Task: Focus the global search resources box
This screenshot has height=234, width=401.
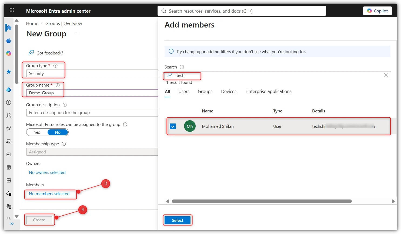Action: coord(242,11)
